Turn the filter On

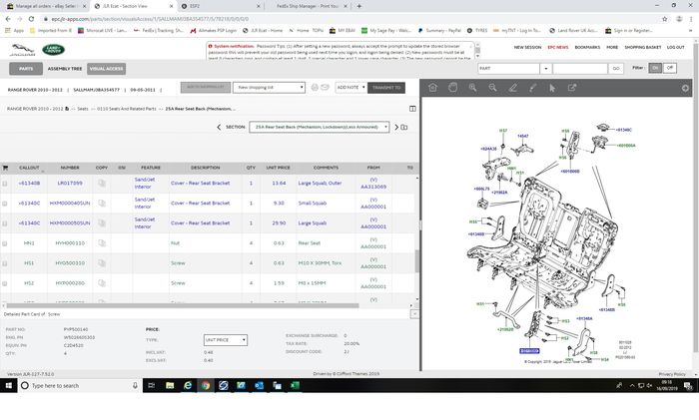tap(655, 68)
